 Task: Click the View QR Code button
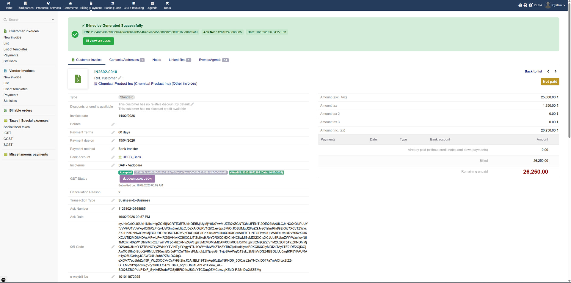coord(98,41)
